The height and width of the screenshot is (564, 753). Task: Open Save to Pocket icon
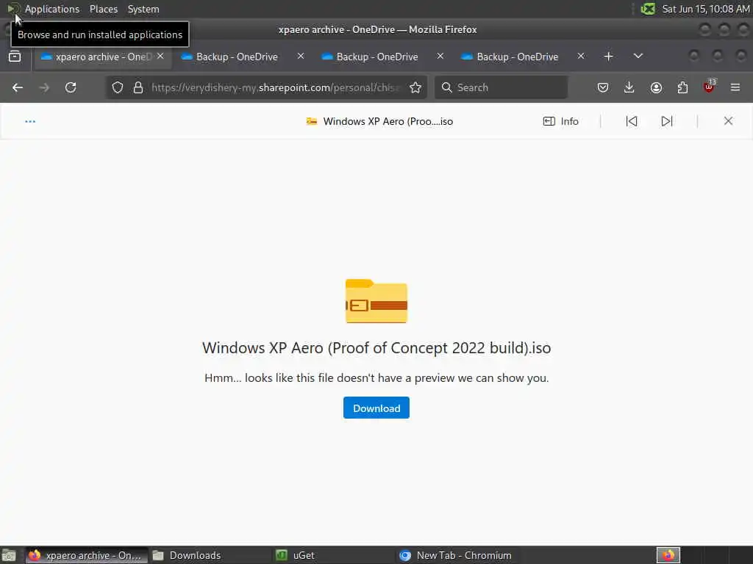coord(603,87)
